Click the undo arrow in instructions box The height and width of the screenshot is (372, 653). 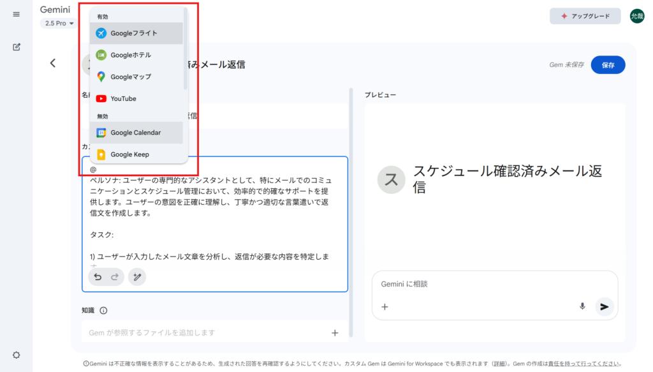pyautogui.click(x=98, y=277)
